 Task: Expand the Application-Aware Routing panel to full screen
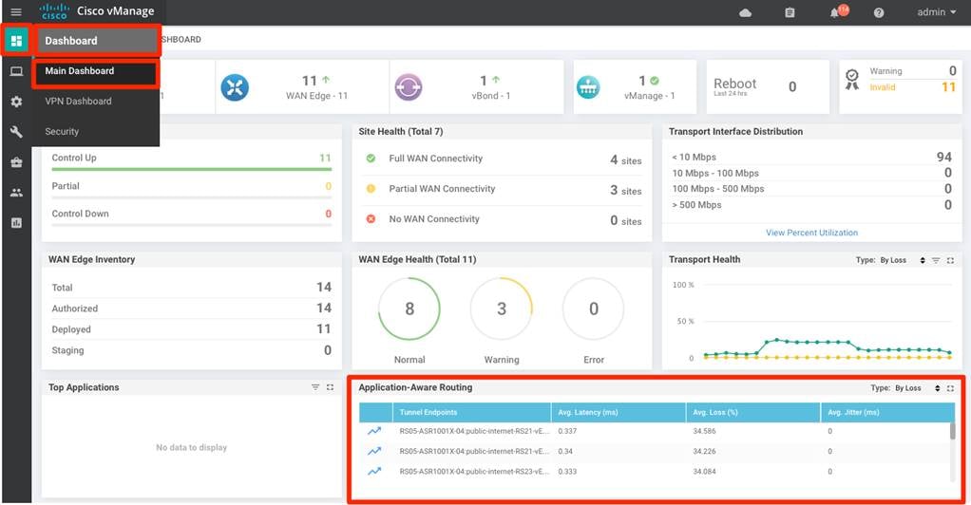tap(950, 388)
